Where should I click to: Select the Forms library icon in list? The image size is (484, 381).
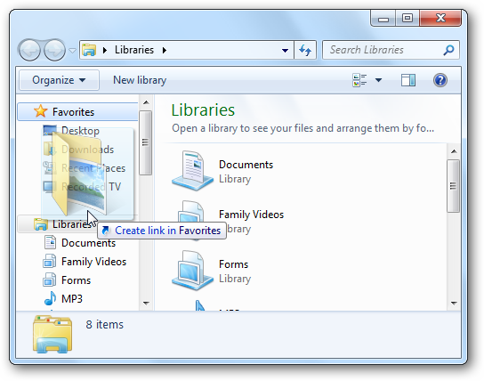tap(192, 271)
